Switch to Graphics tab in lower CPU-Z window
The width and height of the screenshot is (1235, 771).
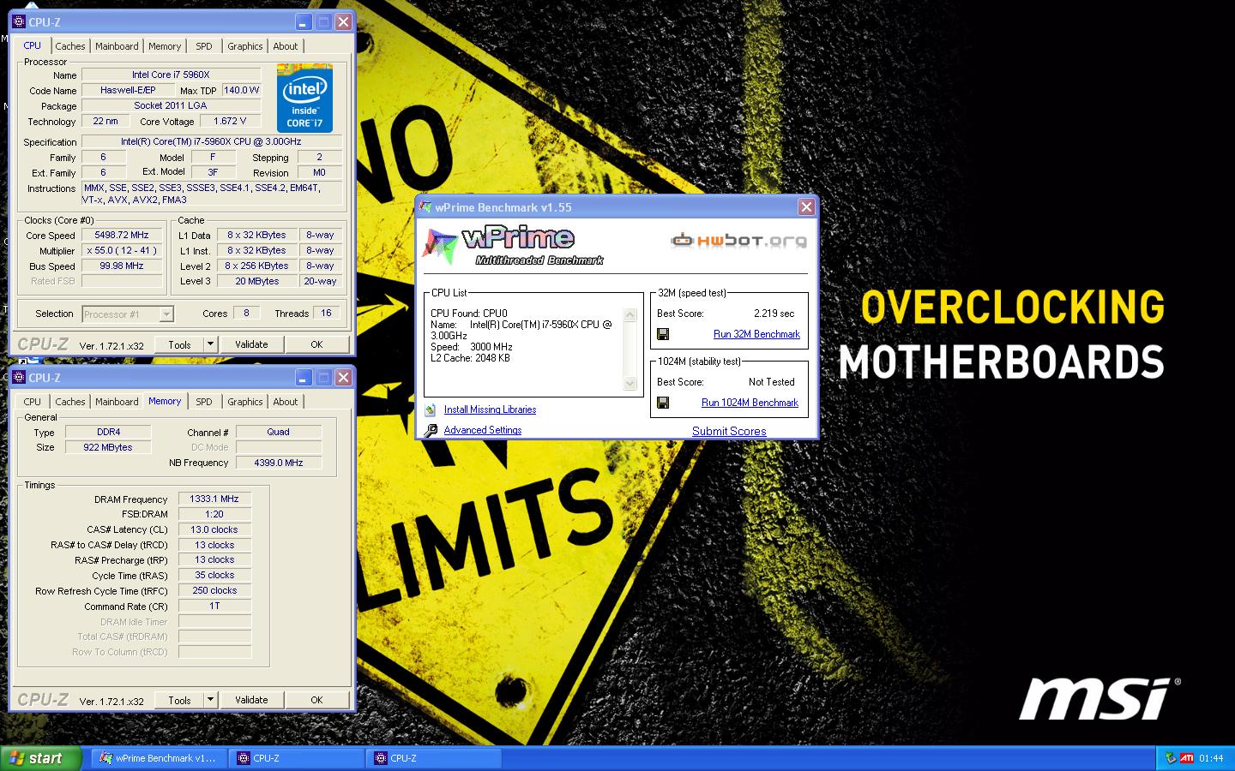click(x=245, y=402)
